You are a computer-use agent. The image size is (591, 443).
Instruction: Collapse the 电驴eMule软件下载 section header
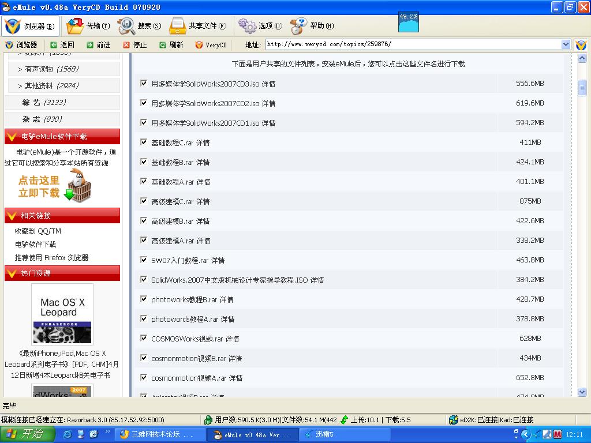(x=62, y=136)
